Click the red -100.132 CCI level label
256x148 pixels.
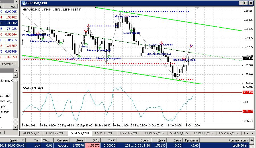tap(248, 111)
